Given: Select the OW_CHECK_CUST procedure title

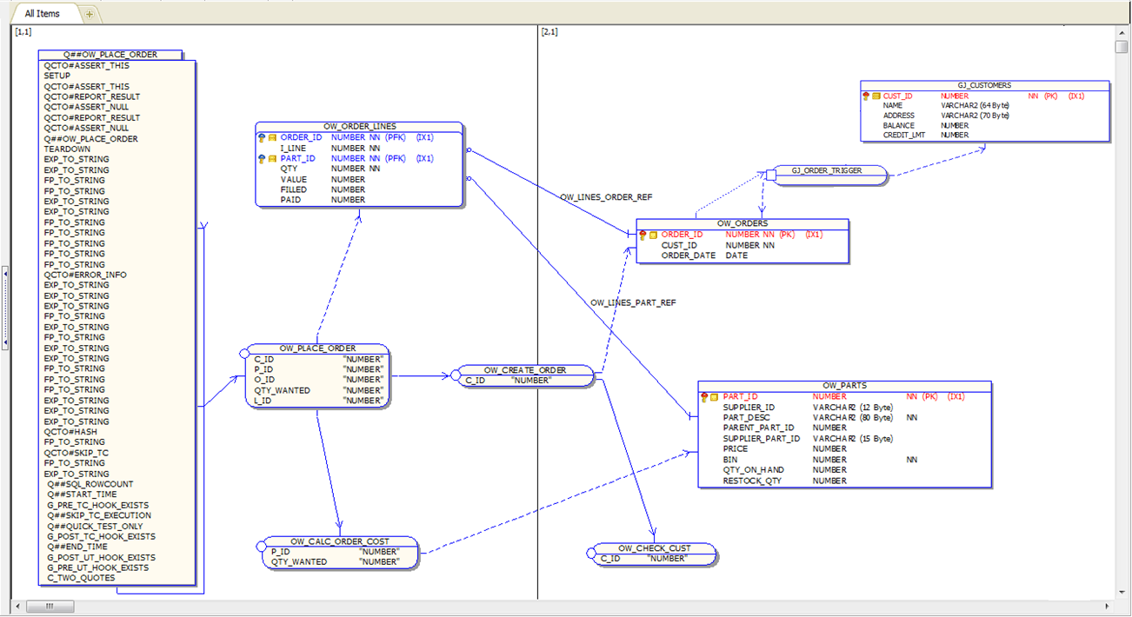Looking at the screenshot, I should coord(655,548).
